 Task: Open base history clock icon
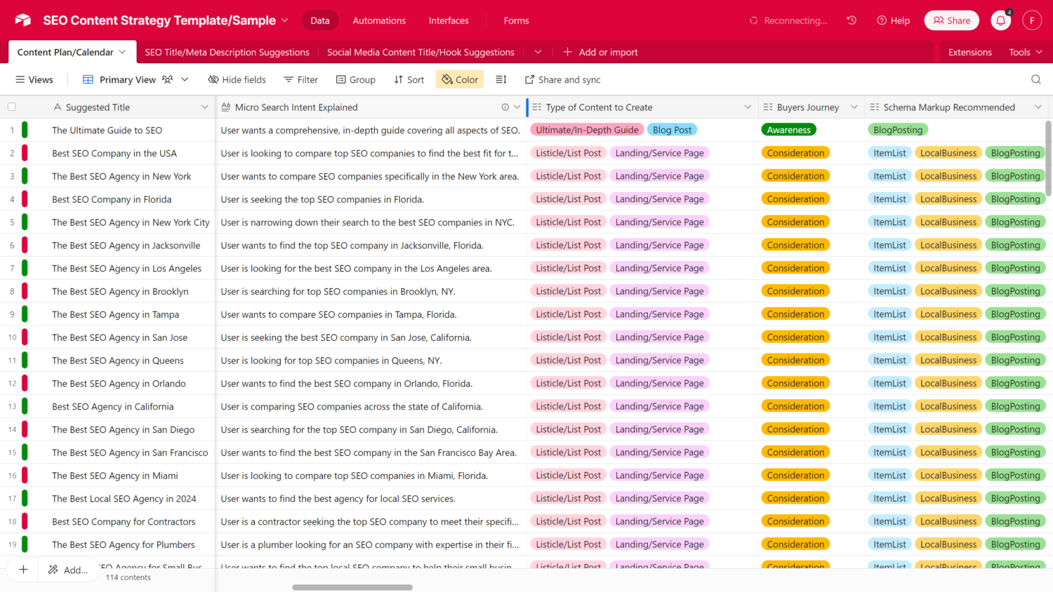click(852, 21)
